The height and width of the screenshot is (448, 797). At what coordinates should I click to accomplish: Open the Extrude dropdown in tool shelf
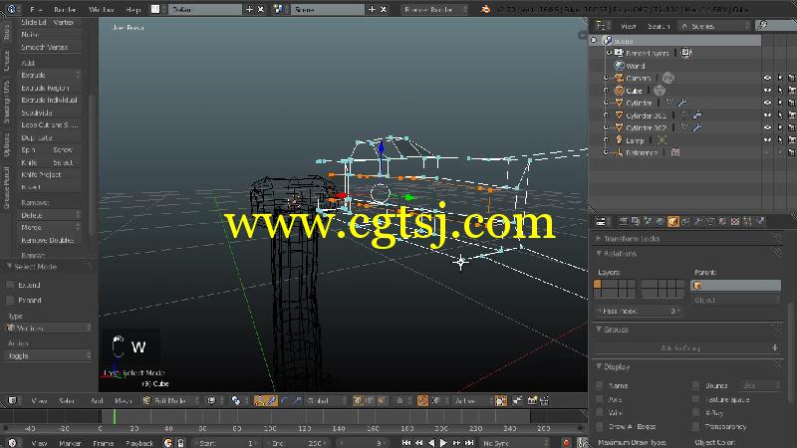coord(49,75)
